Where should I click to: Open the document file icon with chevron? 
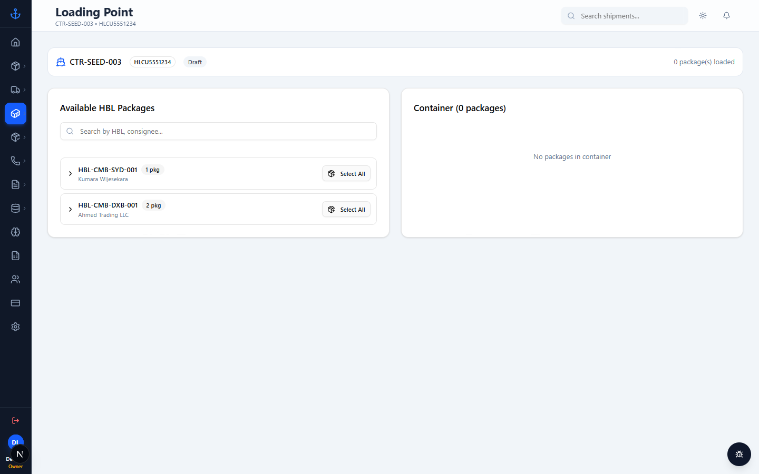coord(15,184)
